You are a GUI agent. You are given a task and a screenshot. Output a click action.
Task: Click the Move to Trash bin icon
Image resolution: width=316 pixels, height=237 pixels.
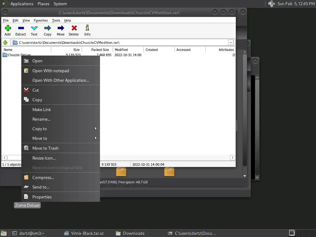click(x=26, y=148)
